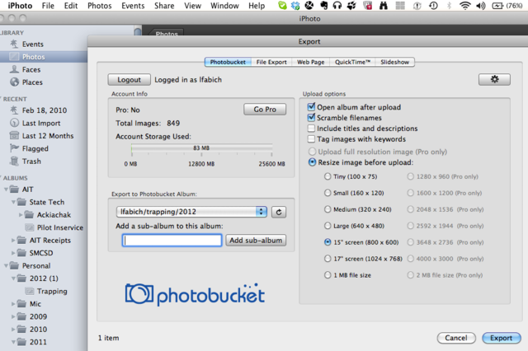Image resolution: width=528 pixels, height=351 pixels.
Task: Click the Go Pro button
Action: pyautogui.click(x=265, y=110)
